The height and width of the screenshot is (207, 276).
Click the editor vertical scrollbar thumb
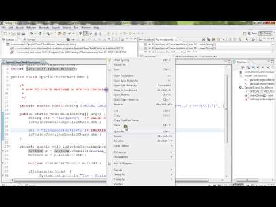(227, 108)
